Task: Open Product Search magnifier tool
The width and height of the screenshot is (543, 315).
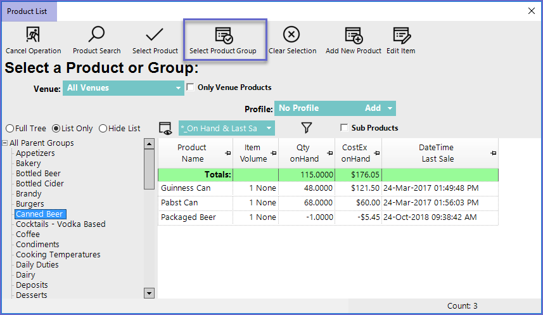Action: tap(96, 35)
